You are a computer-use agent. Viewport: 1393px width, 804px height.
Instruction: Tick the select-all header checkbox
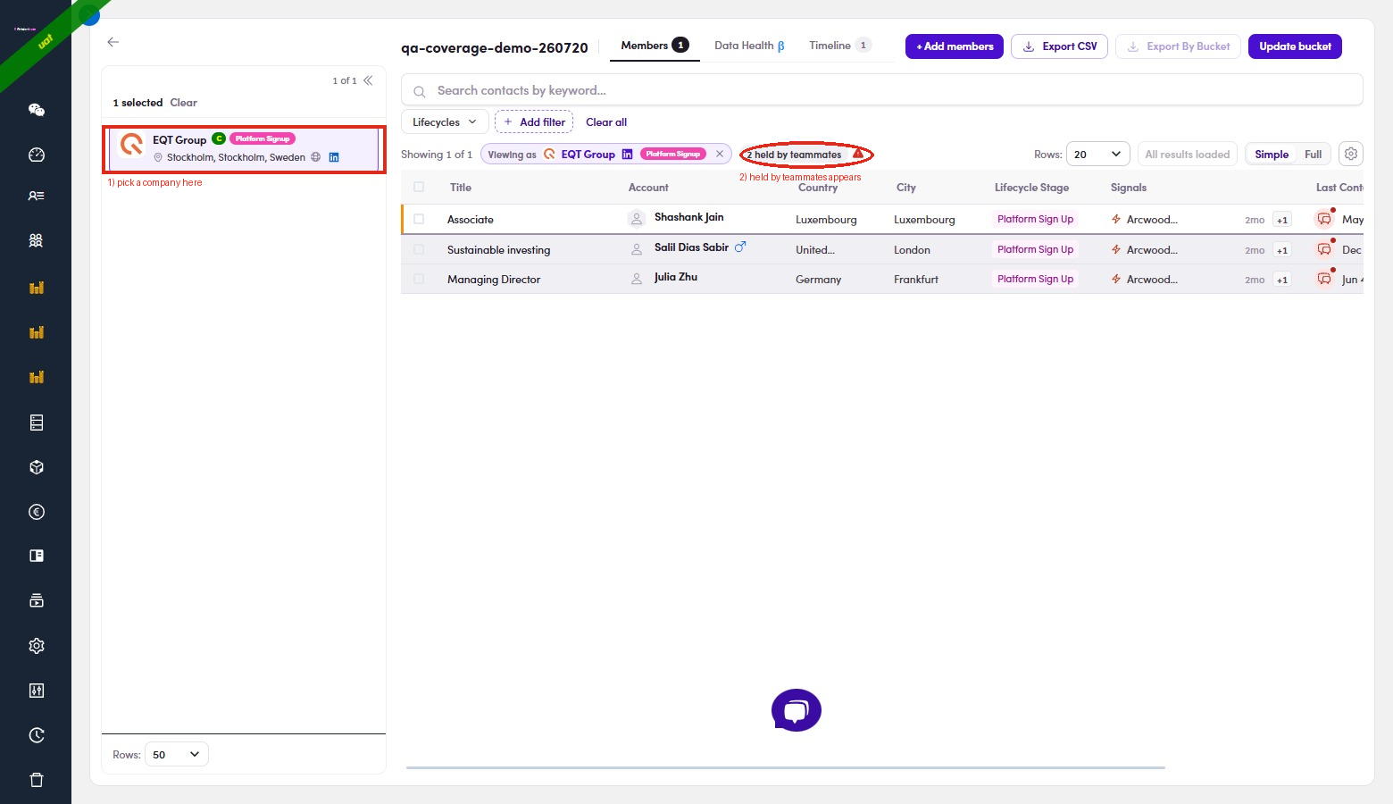click(419, 187)
